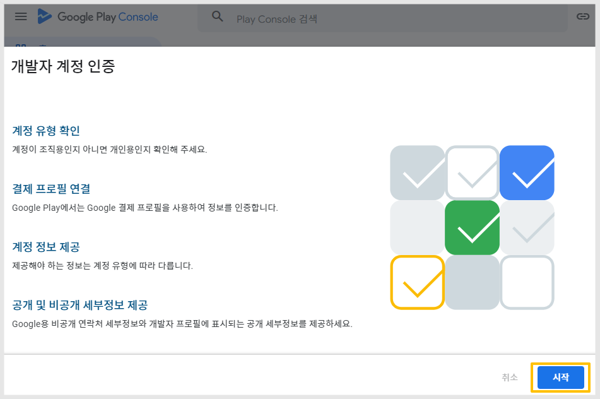Image resolution: width=600 pixels, height=399 pixels.
Task: Click the white outlined checkmark tile
Action: click(x=472, y=173)
